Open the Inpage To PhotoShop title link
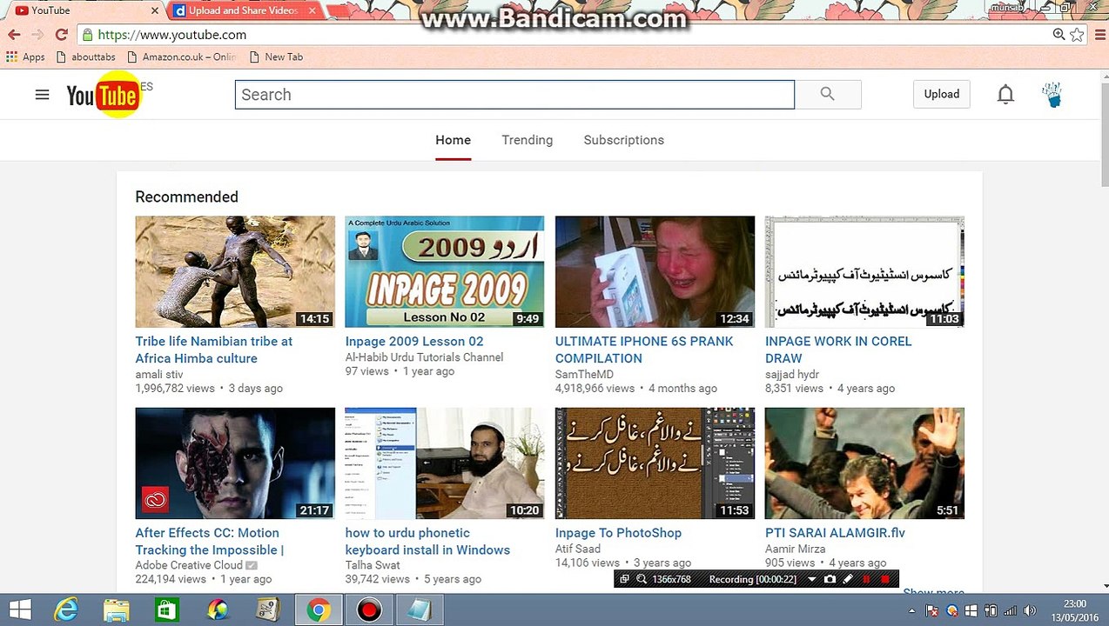 pyautogui.click(x=618, y=533)
